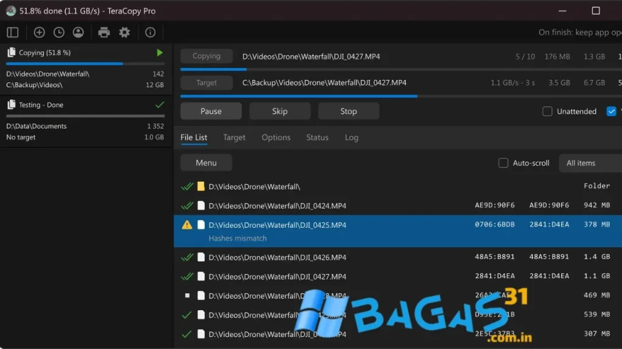Select the Copying (51.8 %) job in sidebar
This screenshot has width=622, height=349.
coord(86,69)
